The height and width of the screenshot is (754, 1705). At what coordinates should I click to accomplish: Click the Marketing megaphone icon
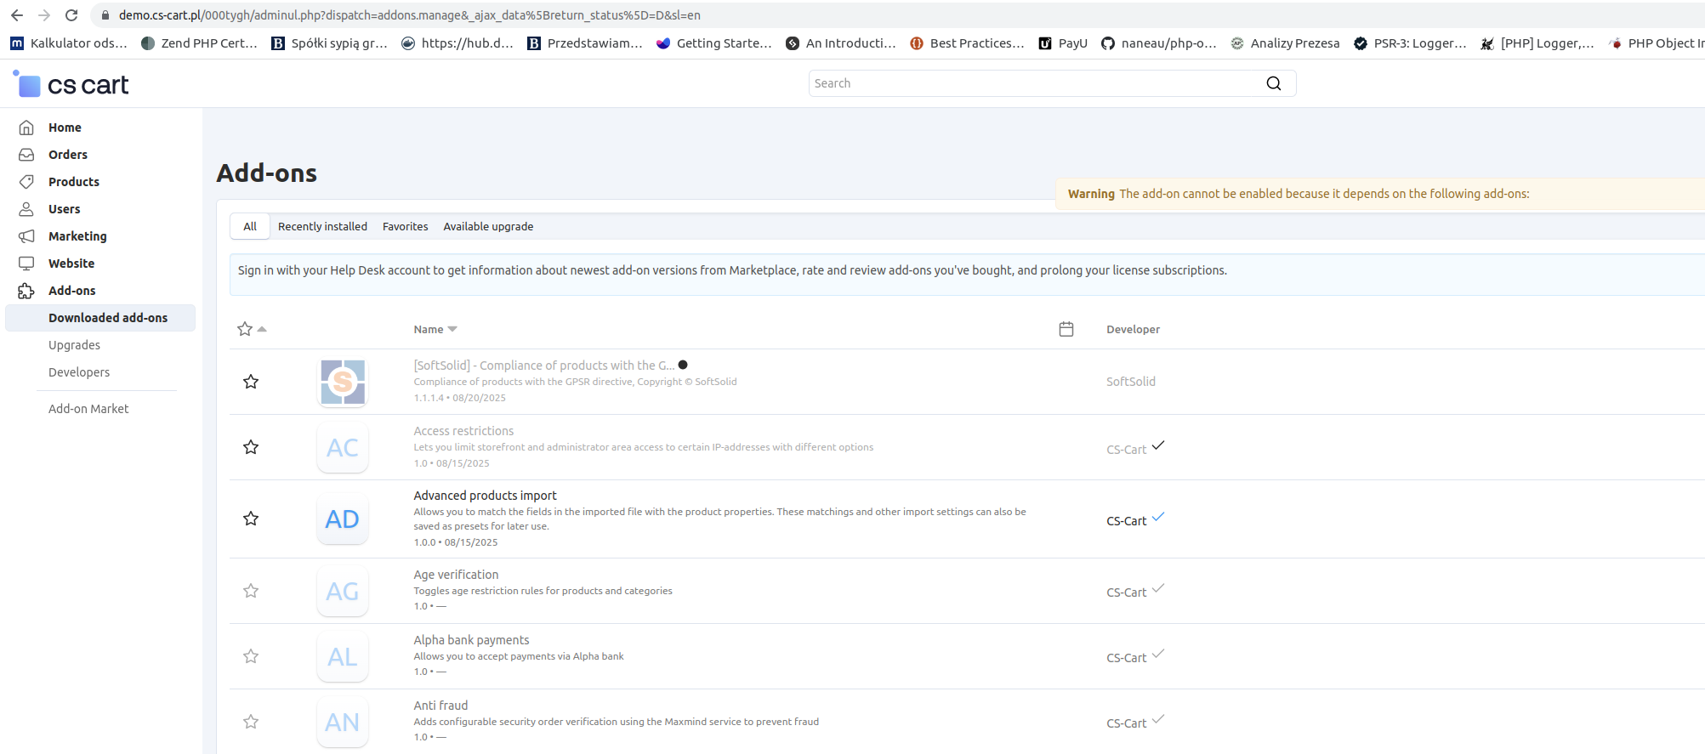pos(26,236)
